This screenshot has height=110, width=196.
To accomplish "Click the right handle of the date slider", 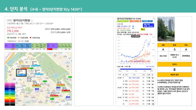I will [x=153, y=69].
